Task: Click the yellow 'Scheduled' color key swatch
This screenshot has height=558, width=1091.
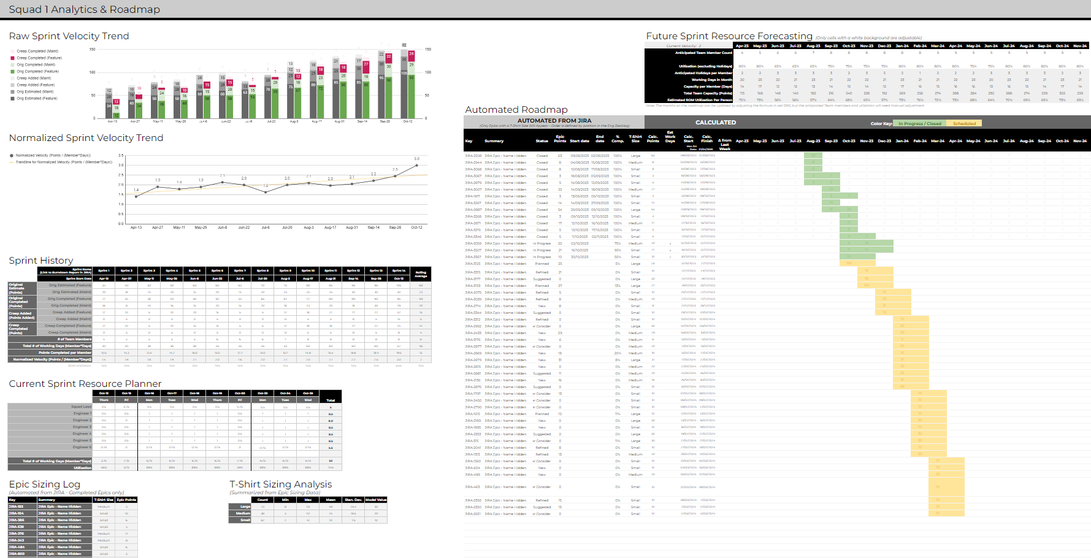Action: [964, 123]
